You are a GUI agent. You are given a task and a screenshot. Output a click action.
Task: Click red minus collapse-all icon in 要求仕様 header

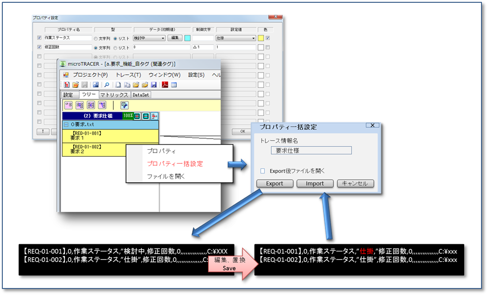coord(145,116)
